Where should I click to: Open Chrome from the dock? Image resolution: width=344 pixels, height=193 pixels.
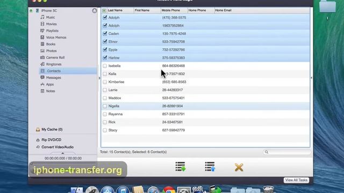point(168,190)
